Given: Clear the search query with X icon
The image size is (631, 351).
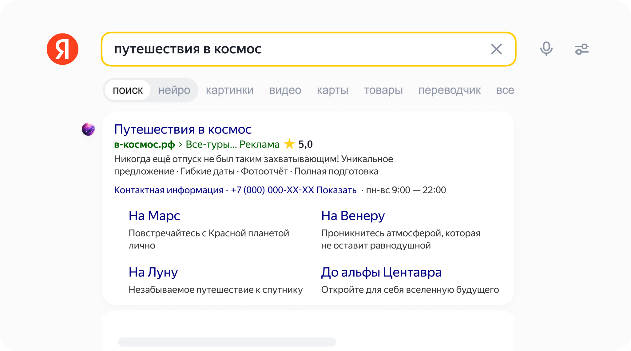Looking at the screenshot, I should [x=496, y=49].
